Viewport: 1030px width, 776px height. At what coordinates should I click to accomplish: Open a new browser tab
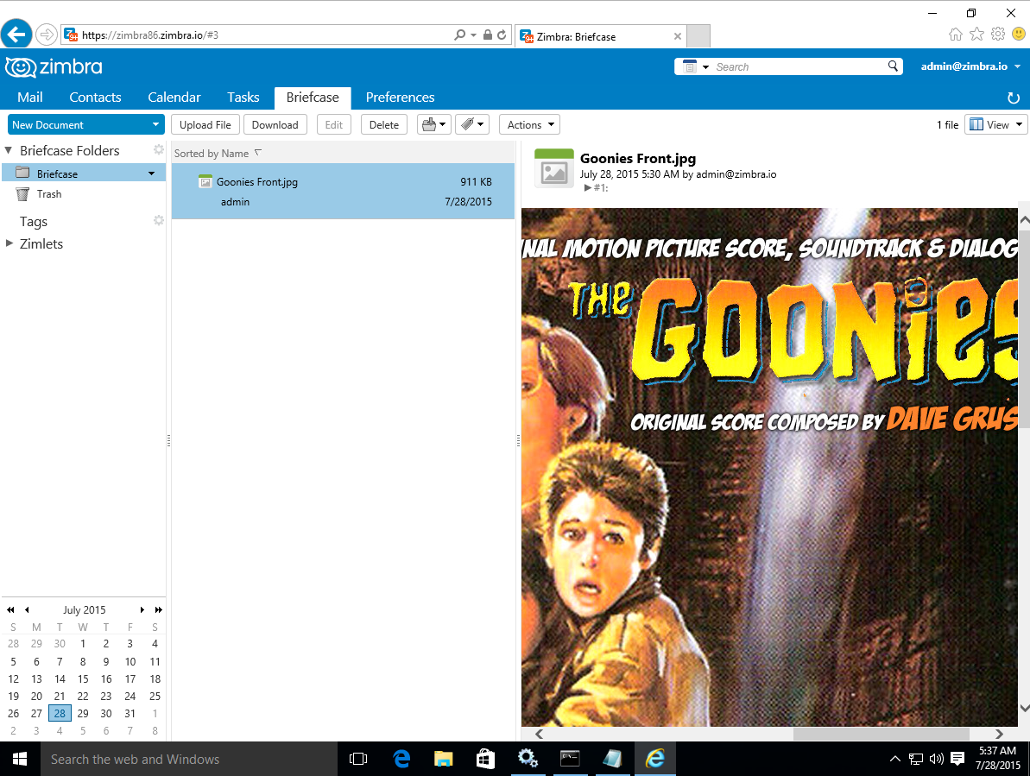pos(698,36)
